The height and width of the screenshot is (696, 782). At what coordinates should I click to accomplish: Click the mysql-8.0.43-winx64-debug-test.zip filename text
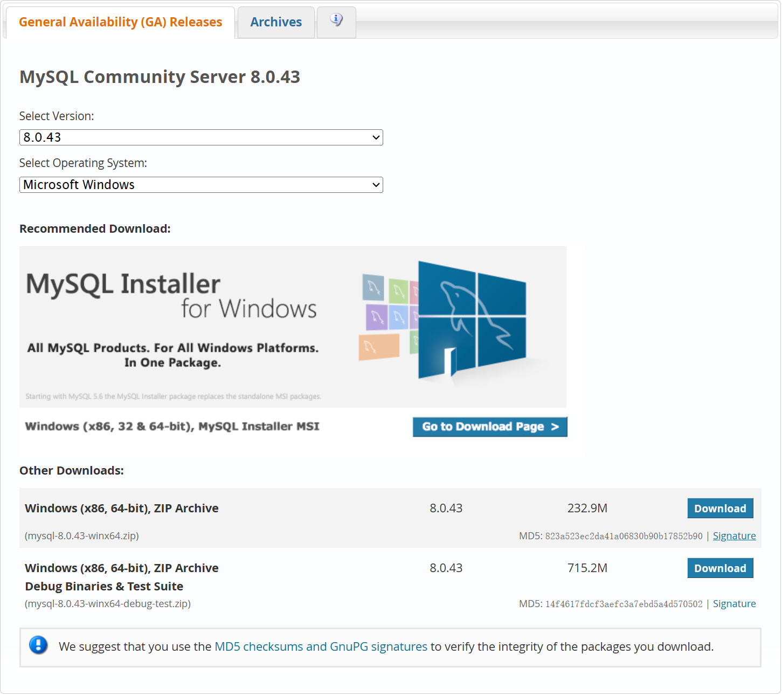coord(108,604)
